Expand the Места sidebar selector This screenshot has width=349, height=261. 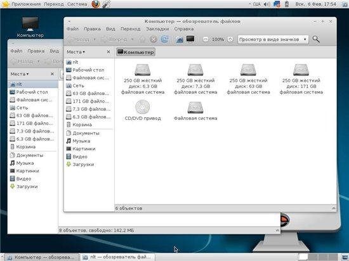point(76,52)
